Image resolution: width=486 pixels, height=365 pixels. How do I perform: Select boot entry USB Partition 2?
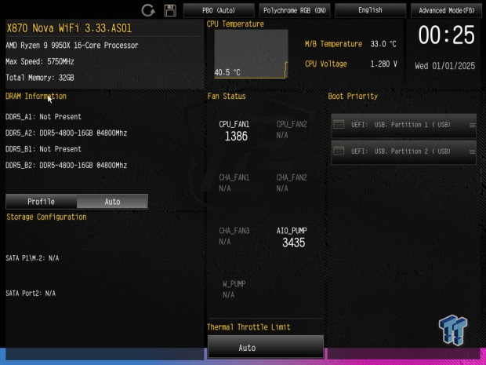click(x=404, y=151)
